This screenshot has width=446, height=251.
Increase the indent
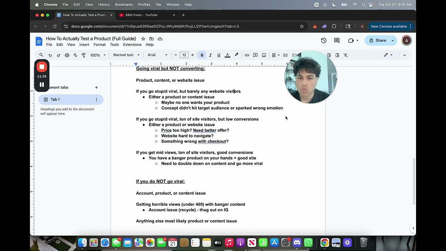point(337,55)
